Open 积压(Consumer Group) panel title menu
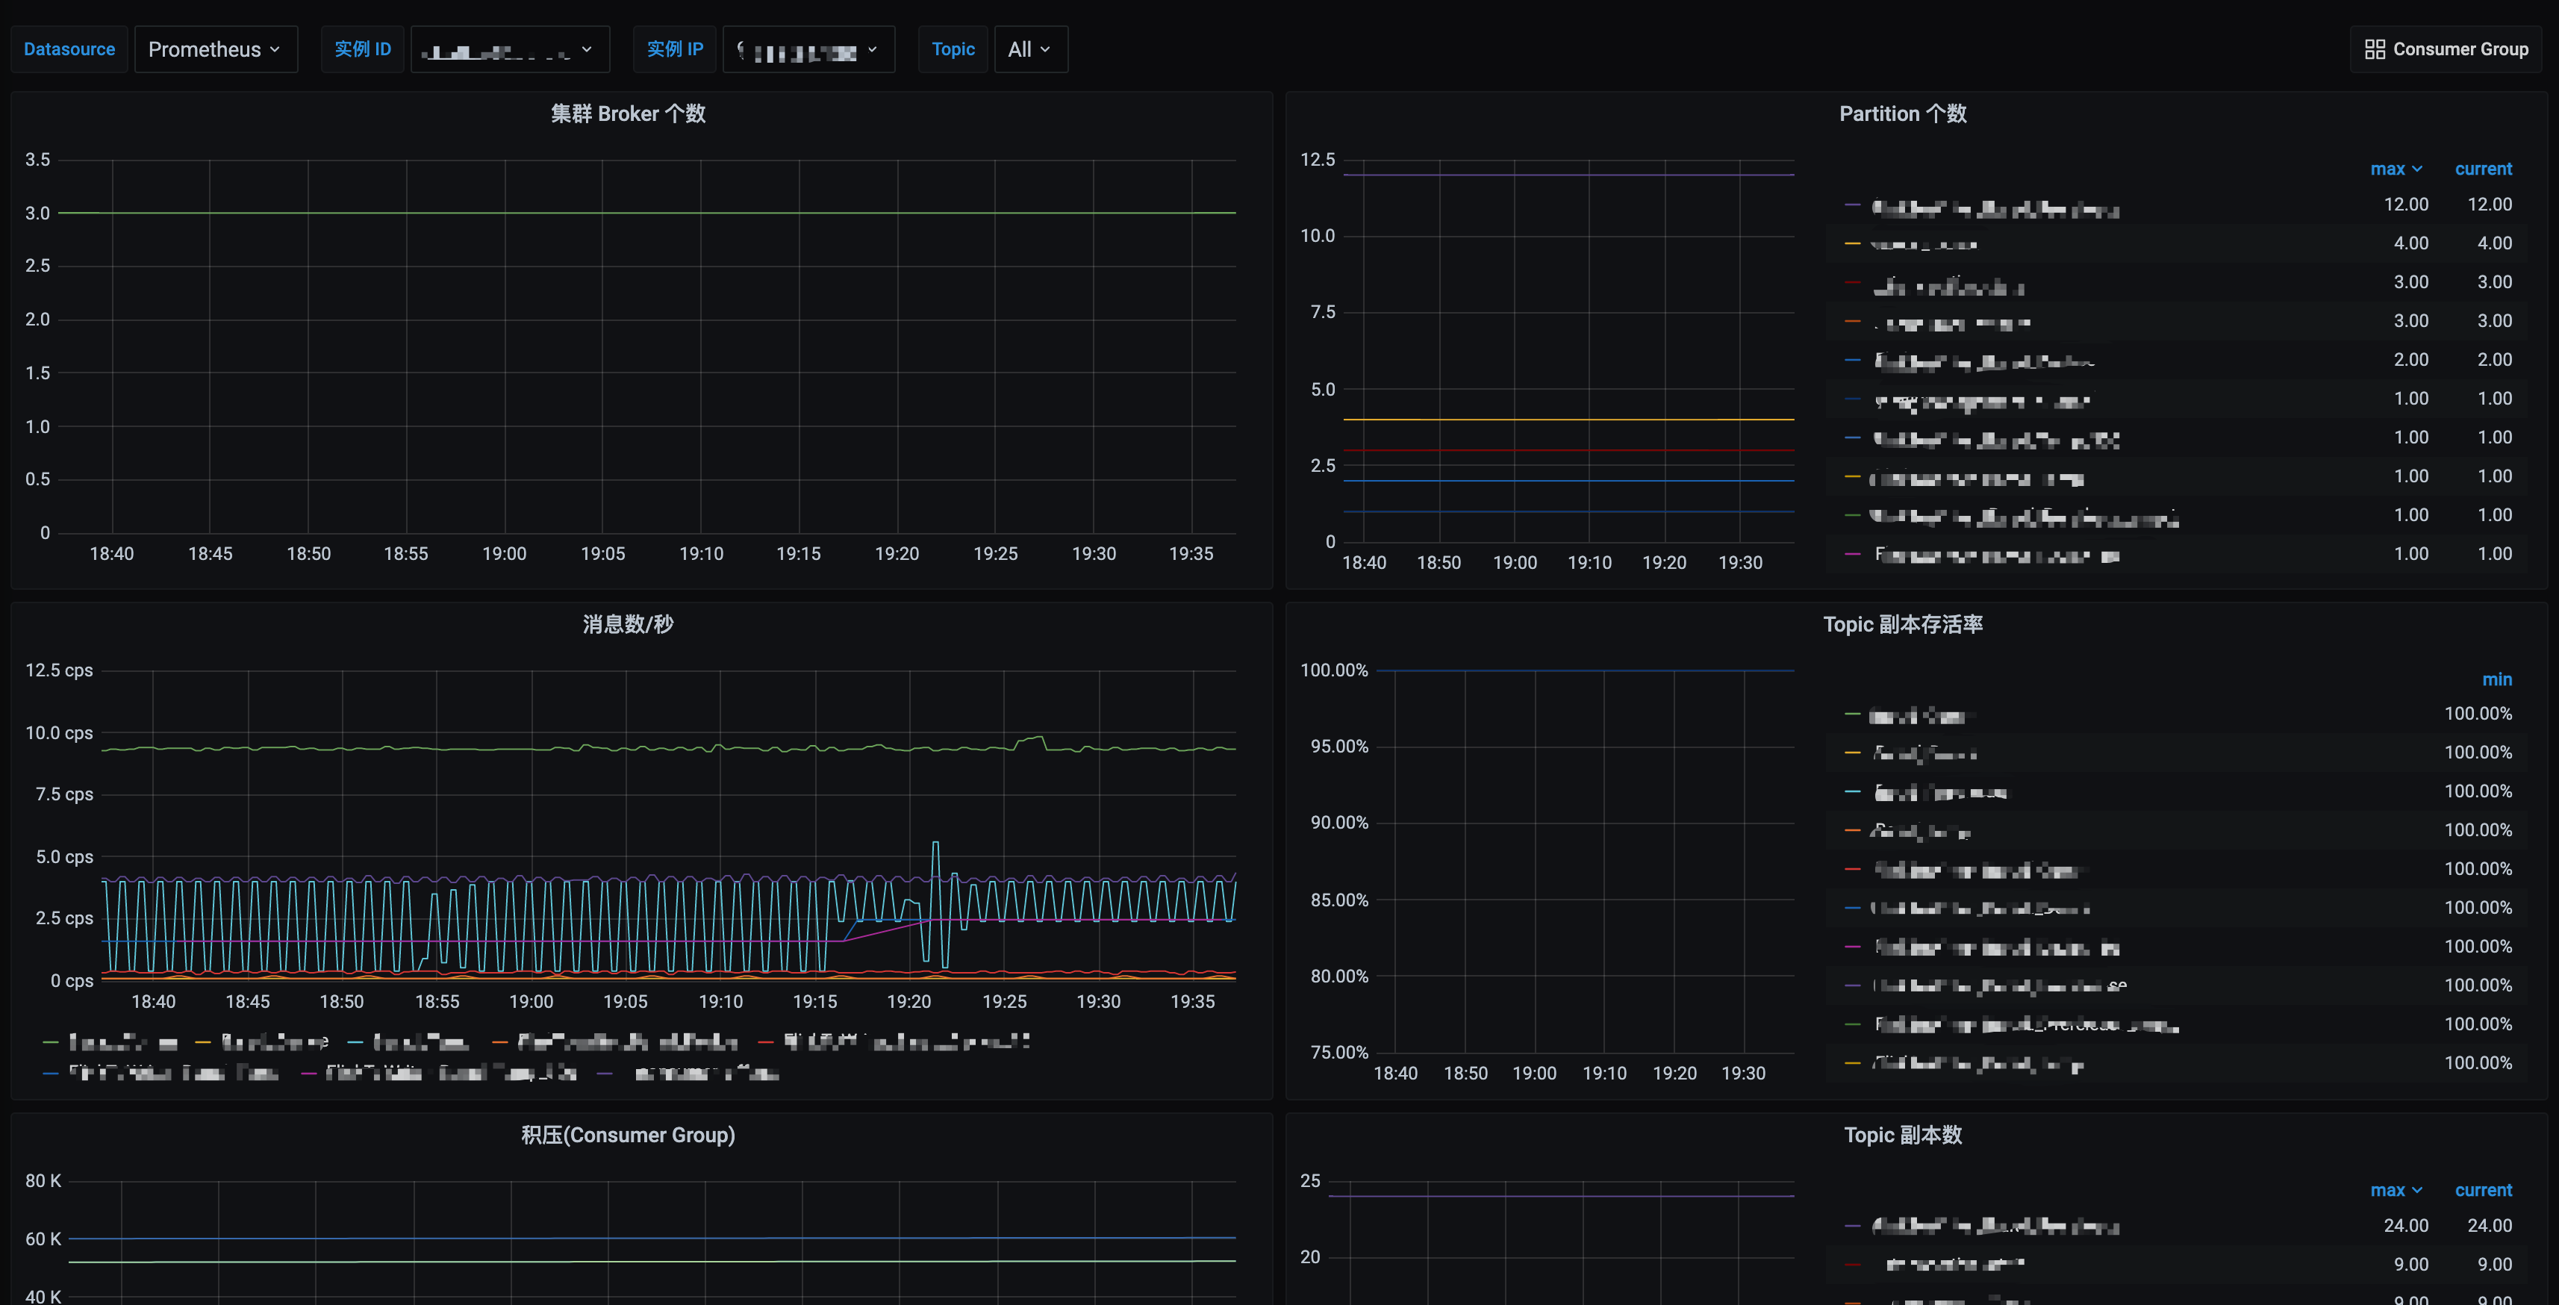 tap(628, 1134)
